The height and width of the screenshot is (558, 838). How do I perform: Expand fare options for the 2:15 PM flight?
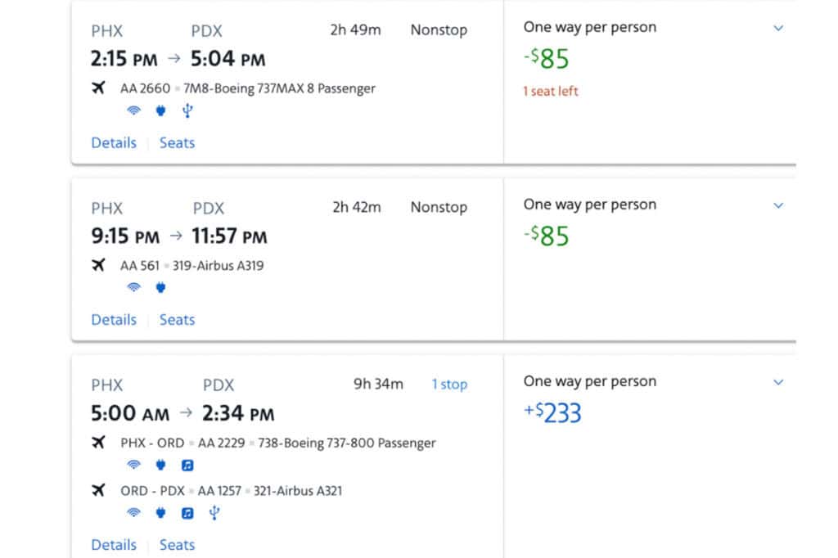pos(777,29)
